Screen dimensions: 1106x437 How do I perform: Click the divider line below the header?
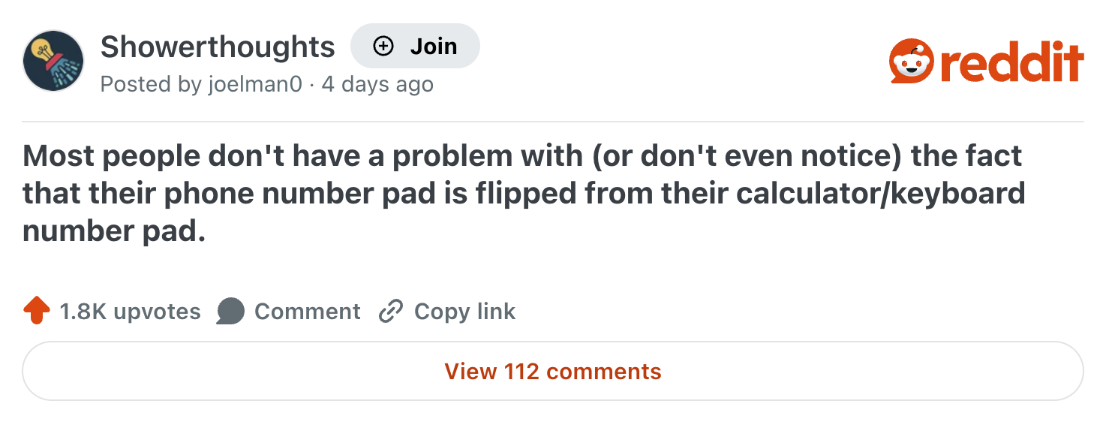point(553,122)
